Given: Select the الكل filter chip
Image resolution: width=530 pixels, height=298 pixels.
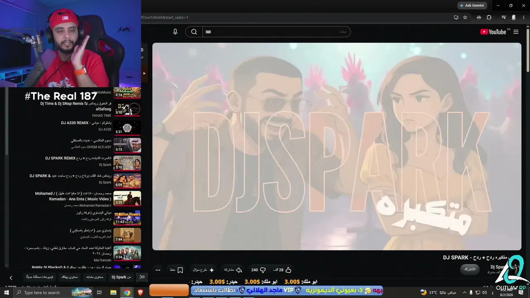Looking at the screenshot, I should click(x=142, y=277).
